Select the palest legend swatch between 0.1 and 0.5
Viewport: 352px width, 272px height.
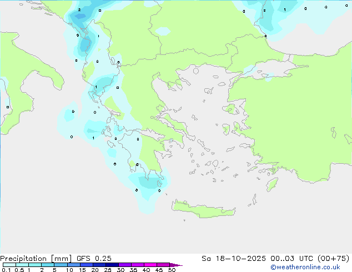coord(9,265)
